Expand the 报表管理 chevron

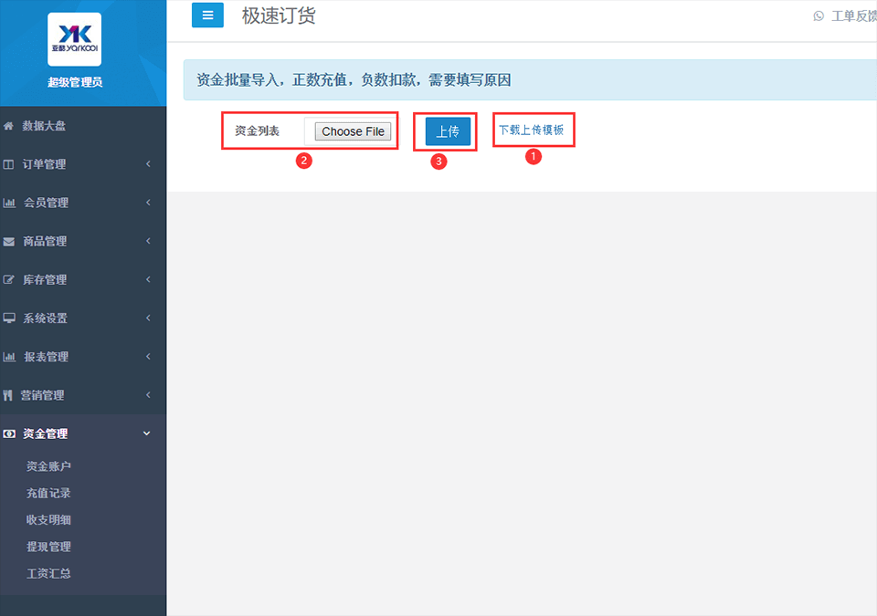point(148,357)
